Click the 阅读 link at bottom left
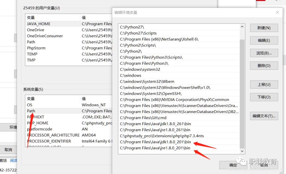Image resolution: width=286 pixels, height=174 pixels. click(x=13, y=160)
